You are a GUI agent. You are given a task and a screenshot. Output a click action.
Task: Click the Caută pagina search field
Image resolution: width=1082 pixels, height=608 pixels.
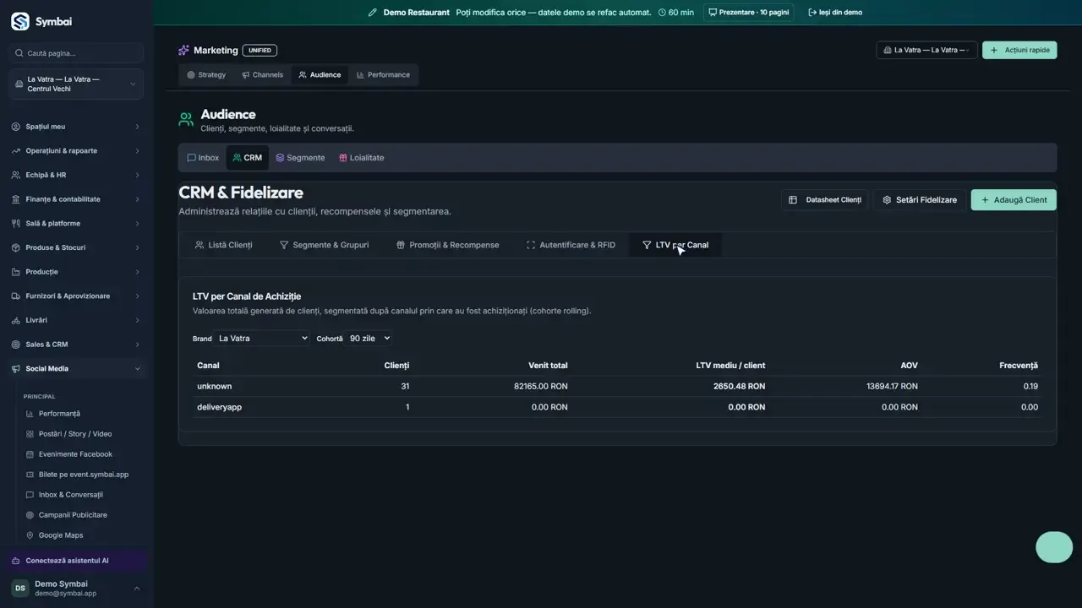[76, 53]
